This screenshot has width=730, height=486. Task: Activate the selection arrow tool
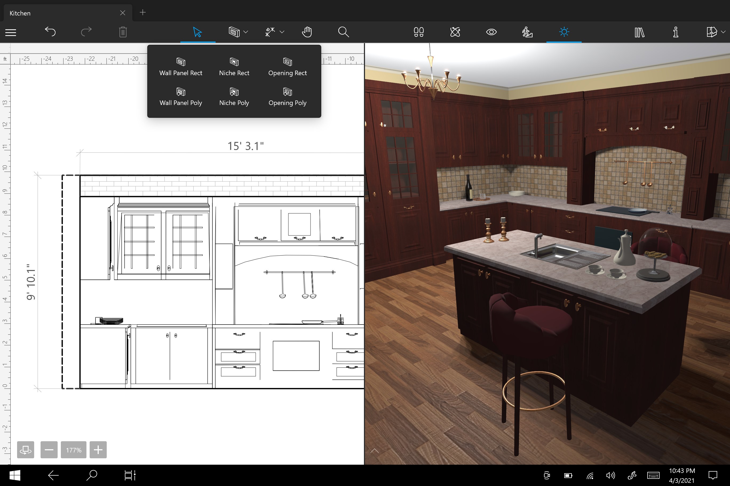tap(198, 32)
